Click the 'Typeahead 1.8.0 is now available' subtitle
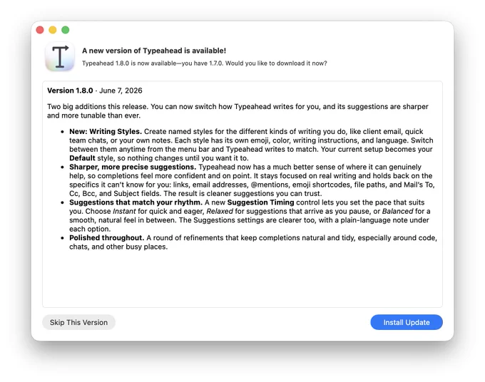Screen dimensions: 485x382 [205, 63]
